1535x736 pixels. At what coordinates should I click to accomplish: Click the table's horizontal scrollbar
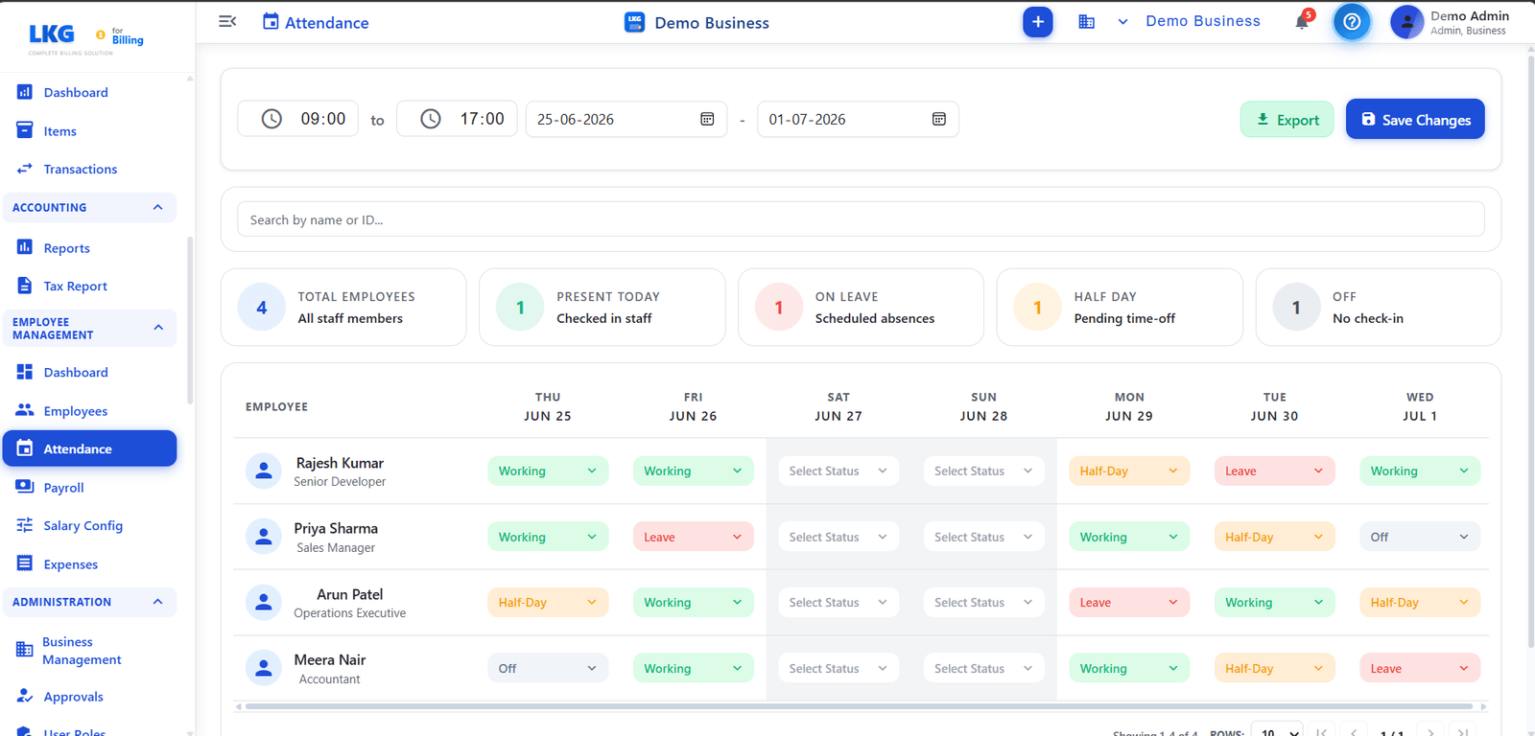pyautogui.click(x=859, y=706)
